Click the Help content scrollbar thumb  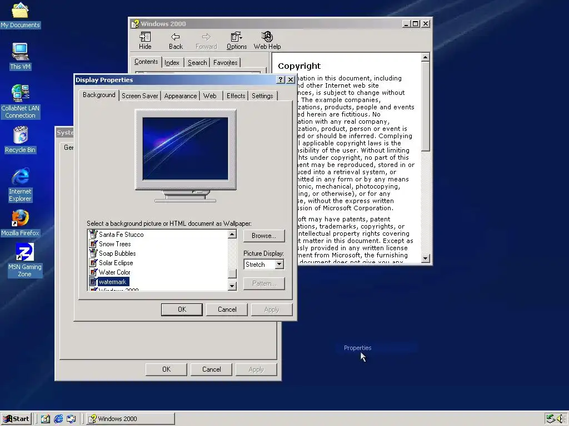coord(426,106)
